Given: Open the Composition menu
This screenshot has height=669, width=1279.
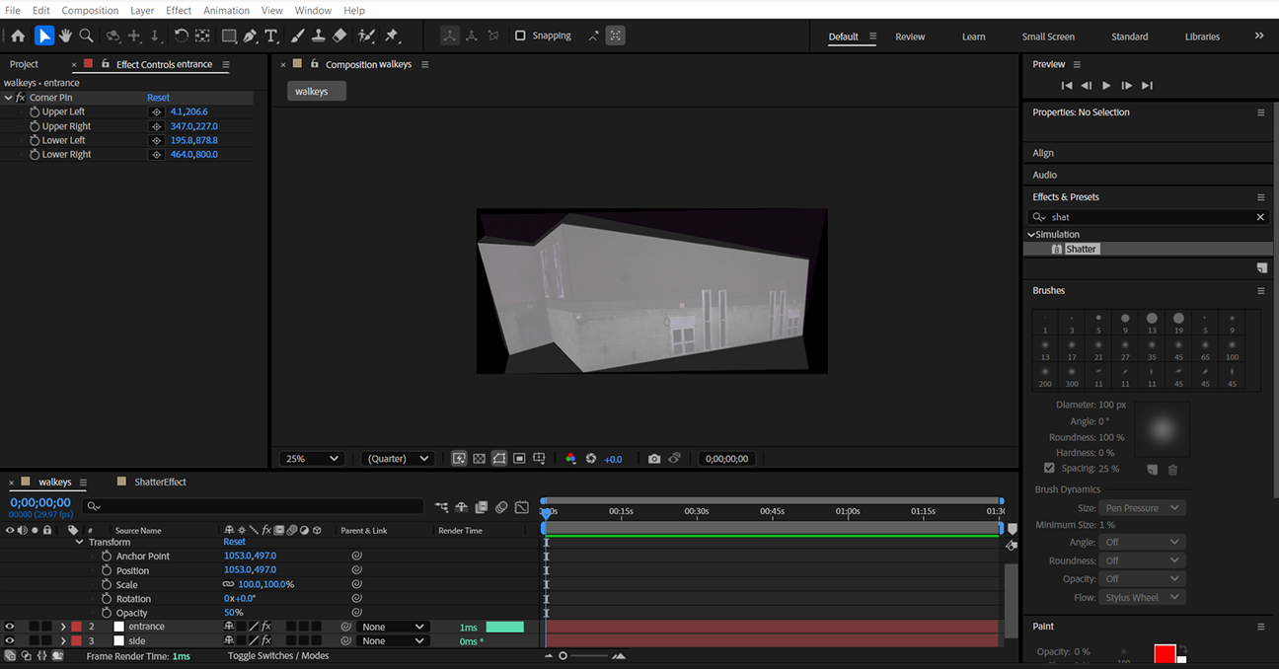Looking at the screenshot, I should coord(90,10).
